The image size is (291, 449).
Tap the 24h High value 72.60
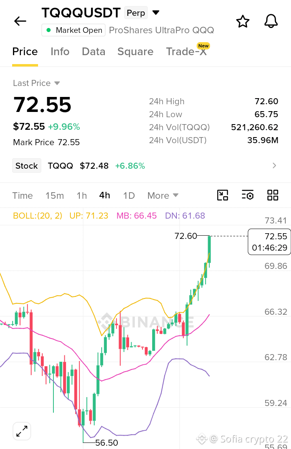(266, 101)
